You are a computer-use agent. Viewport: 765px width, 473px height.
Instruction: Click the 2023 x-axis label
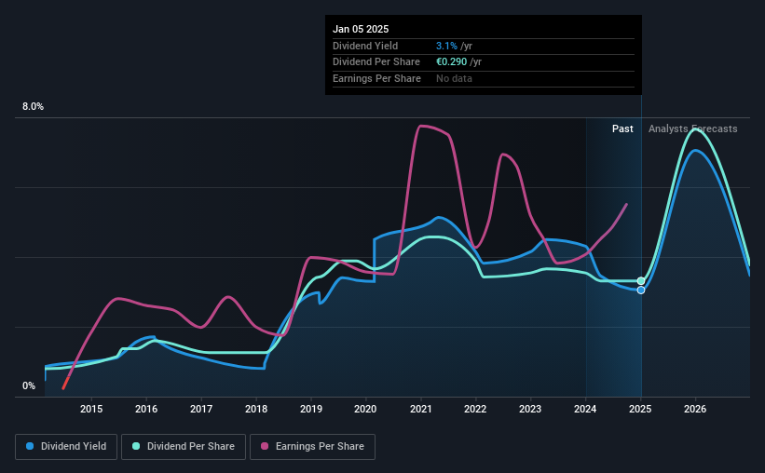tap(530, 409)
